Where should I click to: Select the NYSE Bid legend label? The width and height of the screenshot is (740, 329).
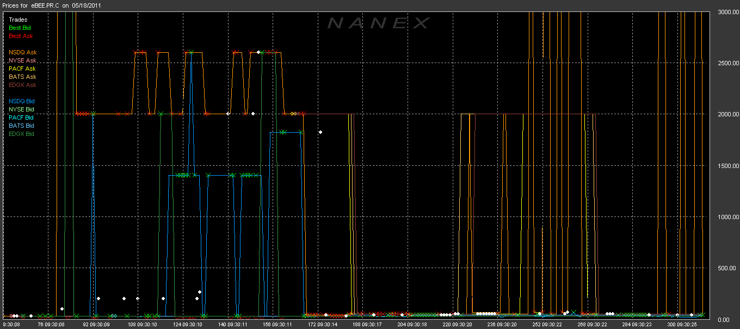[21, 109]
